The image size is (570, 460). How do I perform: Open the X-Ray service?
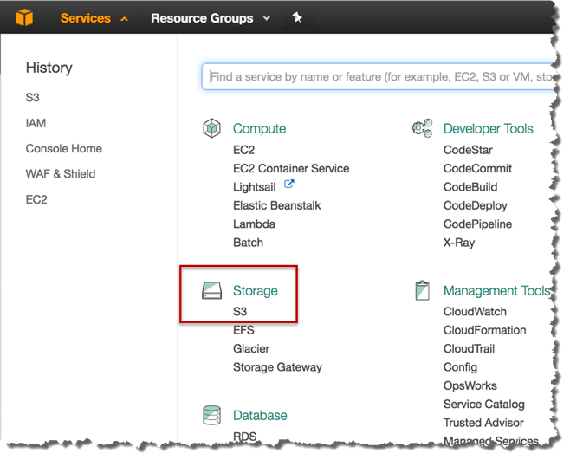459,243
